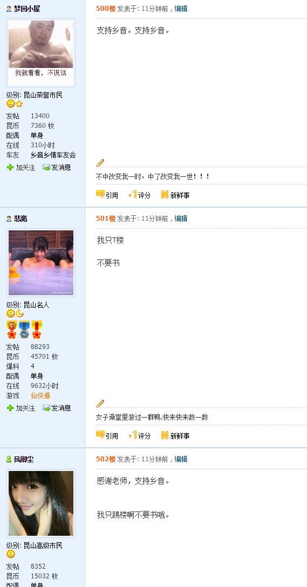Screen dimensions: 307x587
Task: Rate post 501楼 with 评分
Action: point(139,435)
